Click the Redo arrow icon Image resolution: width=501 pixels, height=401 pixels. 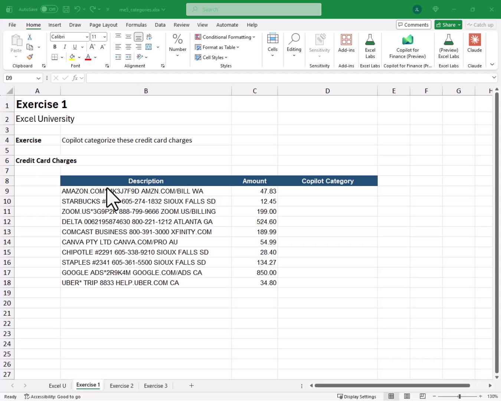click(93, 9)
